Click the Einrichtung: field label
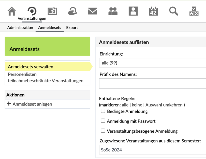 click(x=111, y=54)
